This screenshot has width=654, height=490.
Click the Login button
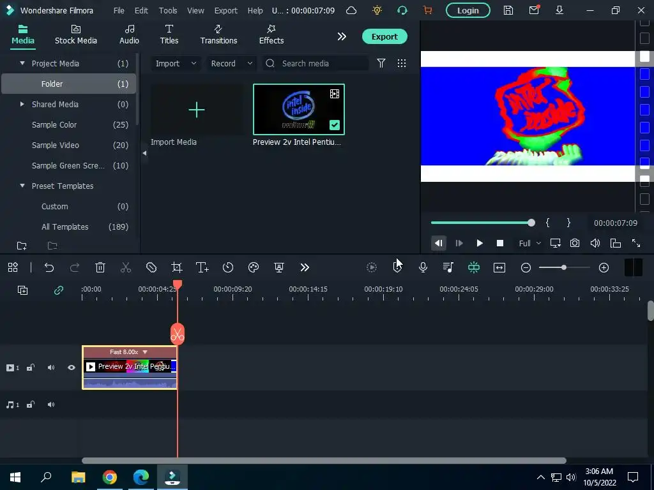tap(468, 10)
